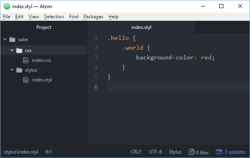Click line number 4 in gutter
Screen dimensions: 250x158
[x=96, y=67]
